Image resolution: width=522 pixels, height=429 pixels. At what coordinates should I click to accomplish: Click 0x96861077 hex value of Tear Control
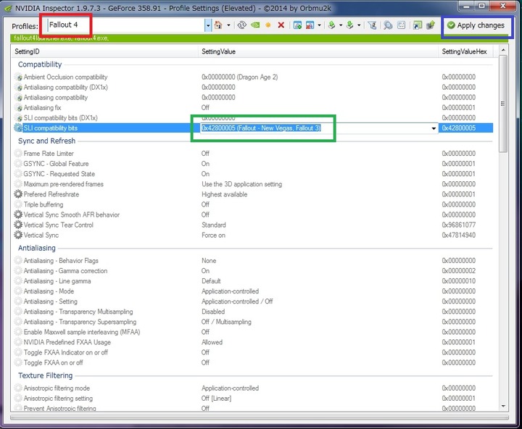(459, 225)
